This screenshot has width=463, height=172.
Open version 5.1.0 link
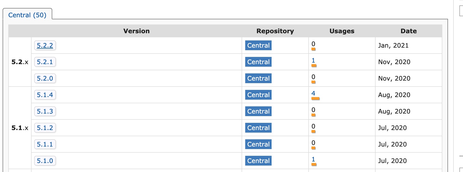(45, 161)
